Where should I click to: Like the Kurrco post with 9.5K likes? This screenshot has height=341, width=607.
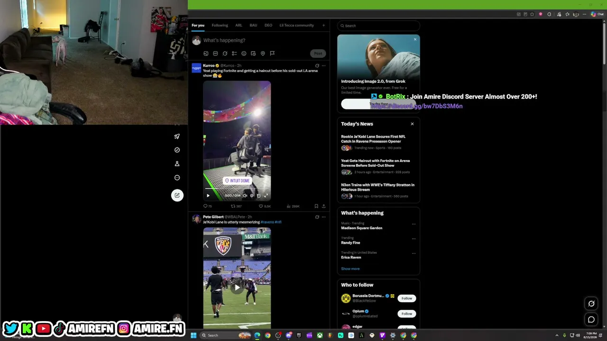coord(265,206)
